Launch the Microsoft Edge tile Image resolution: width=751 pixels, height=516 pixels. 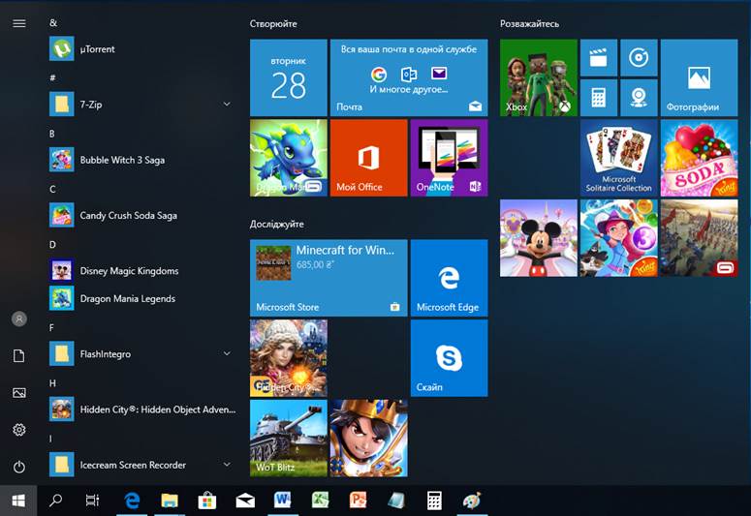(x=449, y=278)
